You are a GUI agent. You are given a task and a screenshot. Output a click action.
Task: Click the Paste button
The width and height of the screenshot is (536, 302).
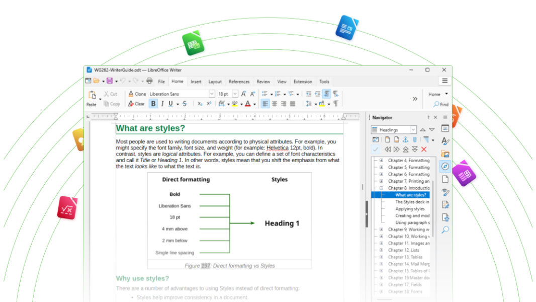(x=92, y=99)
